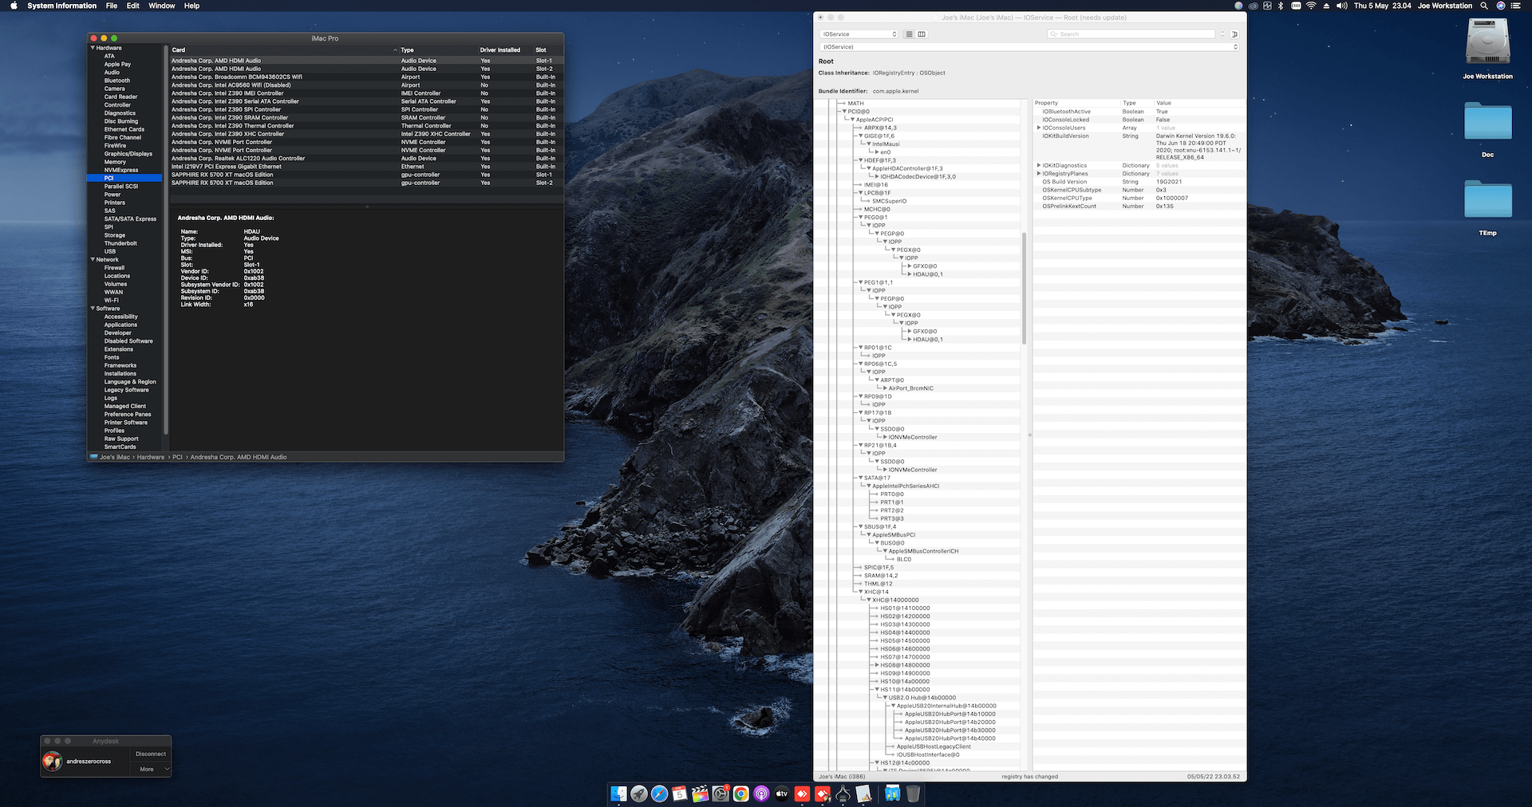Screen dimensions: 1532x807
Task: Open Spotlight search in the menu bar
Action: pos(1484,6)
